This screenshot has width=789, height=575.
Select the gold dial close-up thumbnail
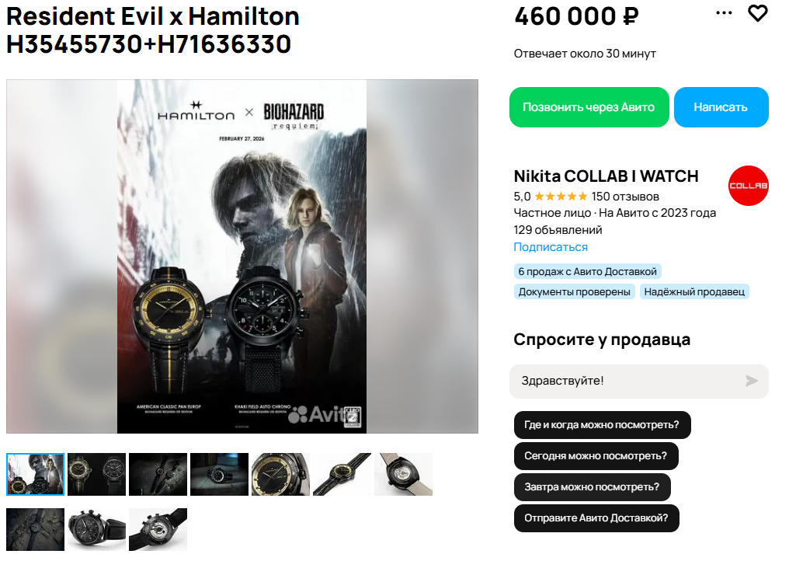(x=281, y=474)
